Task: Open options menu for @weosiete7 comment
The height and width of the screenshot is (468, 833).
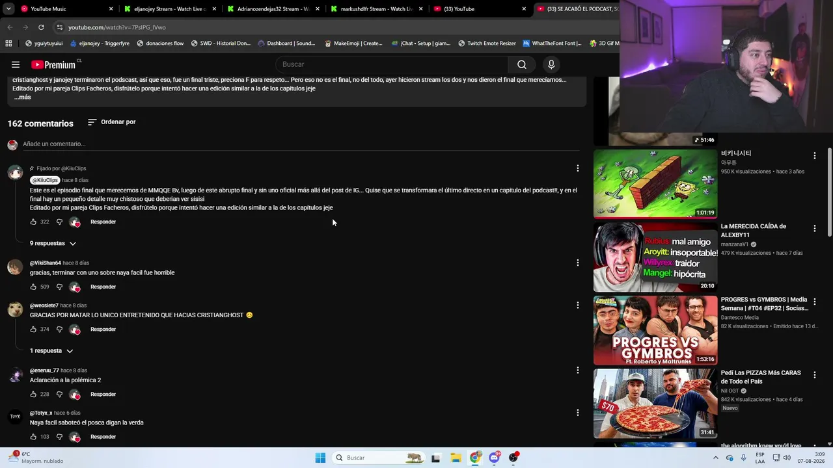Action: pyautogui.click(x=577, y=305)
